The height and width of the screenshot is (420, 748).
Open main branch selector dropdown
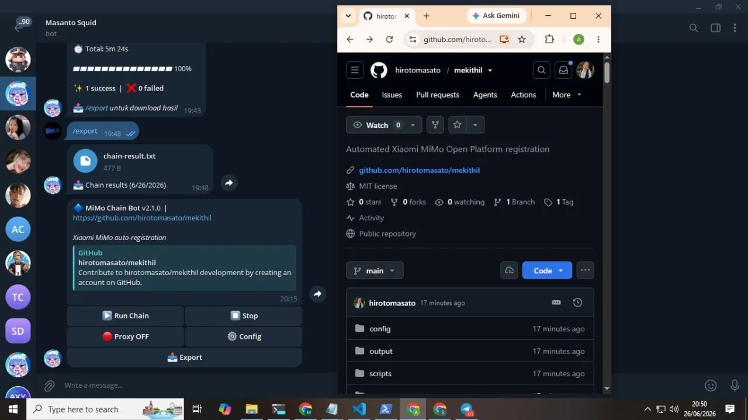[375, 270]
